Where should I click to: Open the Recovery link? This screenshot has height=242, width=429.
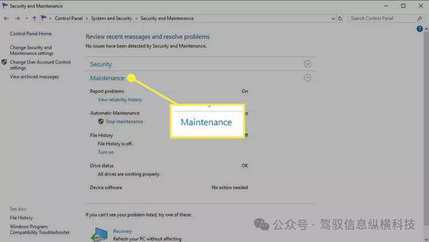pos(122,231)
